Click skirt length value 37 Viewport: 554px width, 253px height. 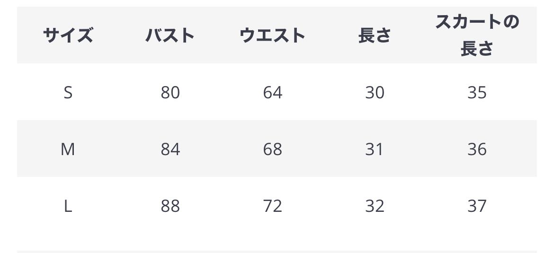[477, 206]
